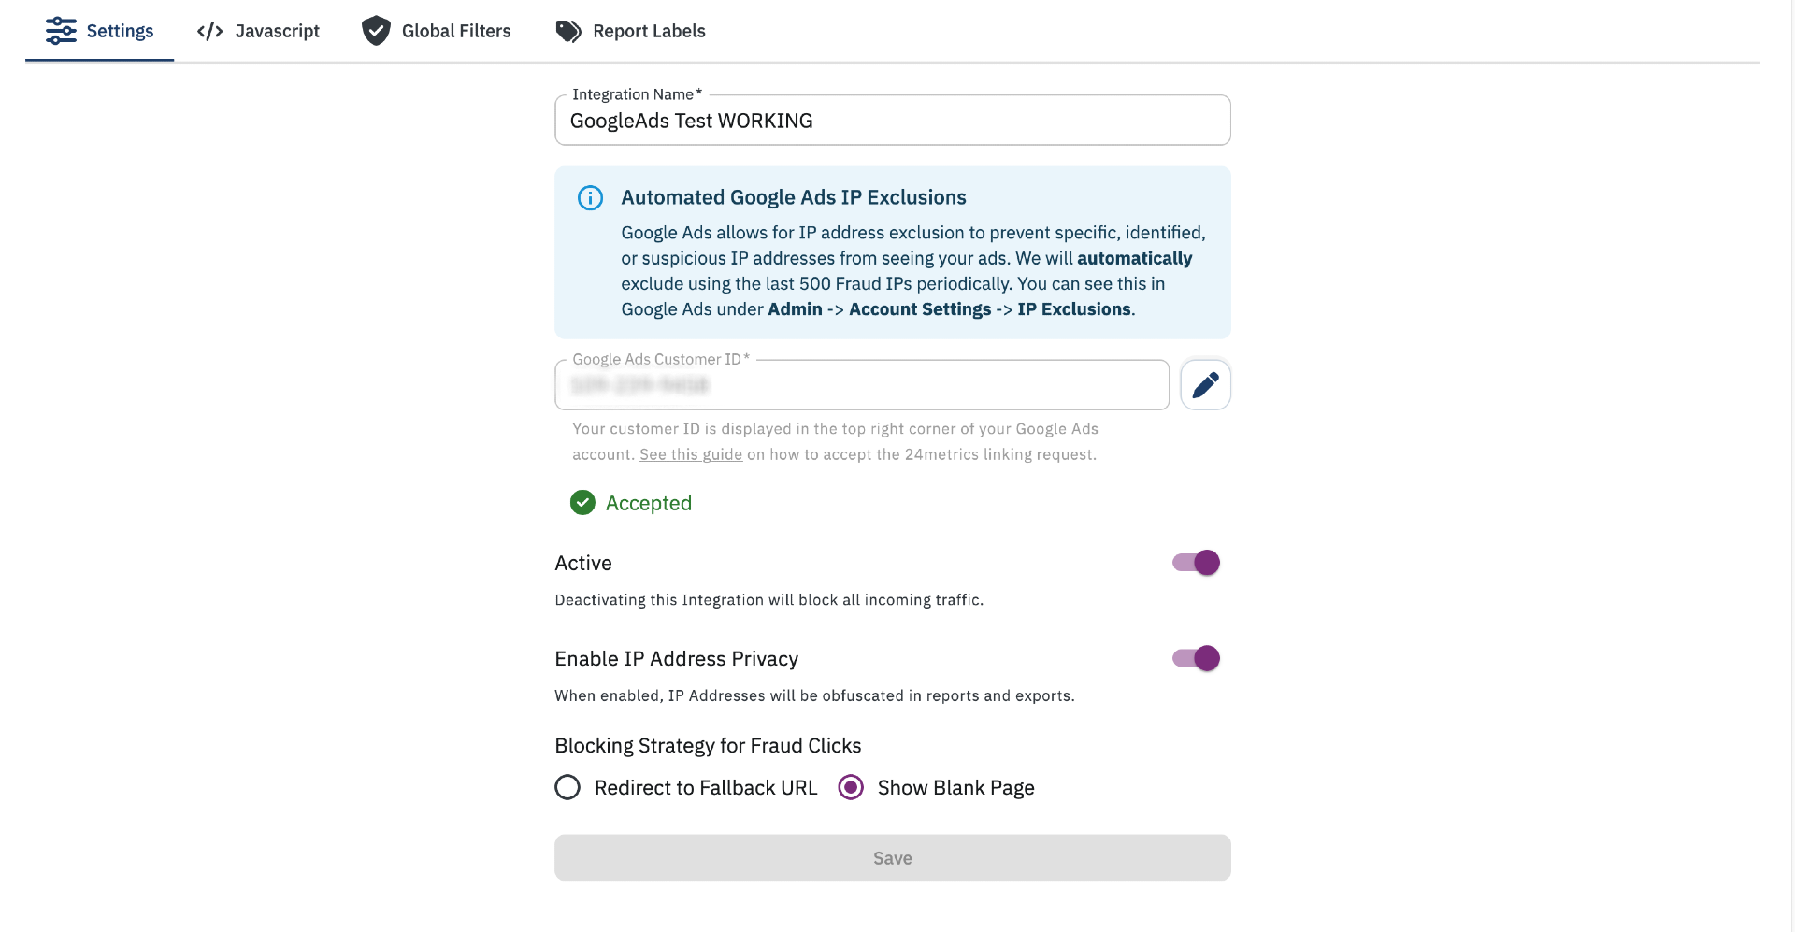This screenshot has height=932, width=1795.
Task: Edit the Google Ads Customer ID with pencil icon
Action: pos(1205,384)
